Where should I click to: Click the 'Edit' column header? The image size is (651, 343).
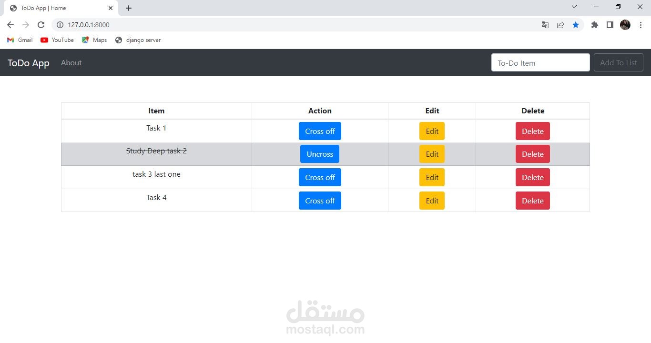432,111
